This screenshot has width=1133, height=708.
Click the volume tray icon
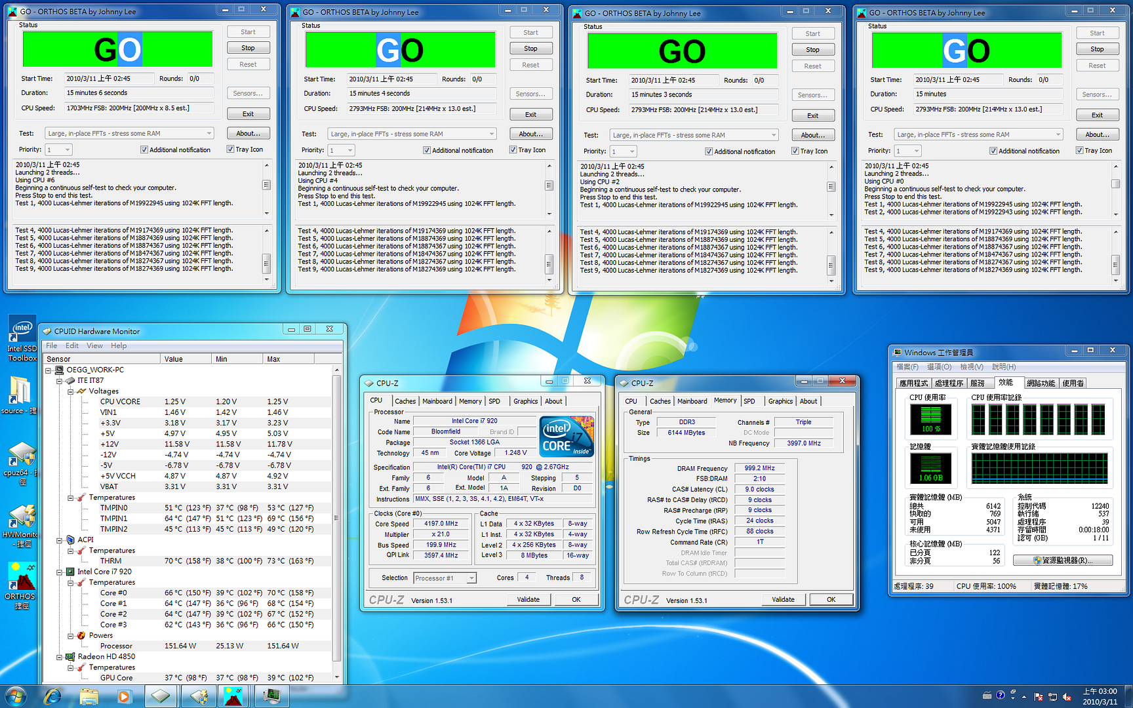click(1067, 697)
